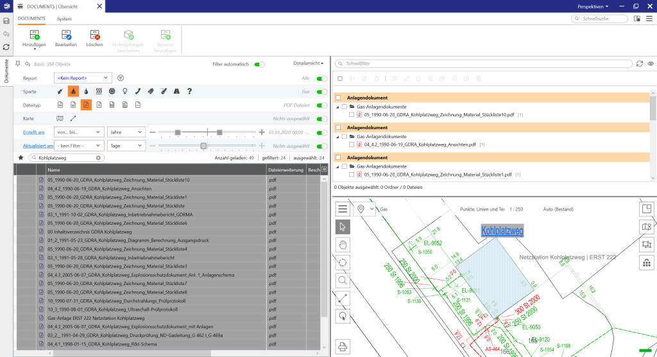Toggle the Dateityp PDF-Dateien filter switch

coord(321,105)
